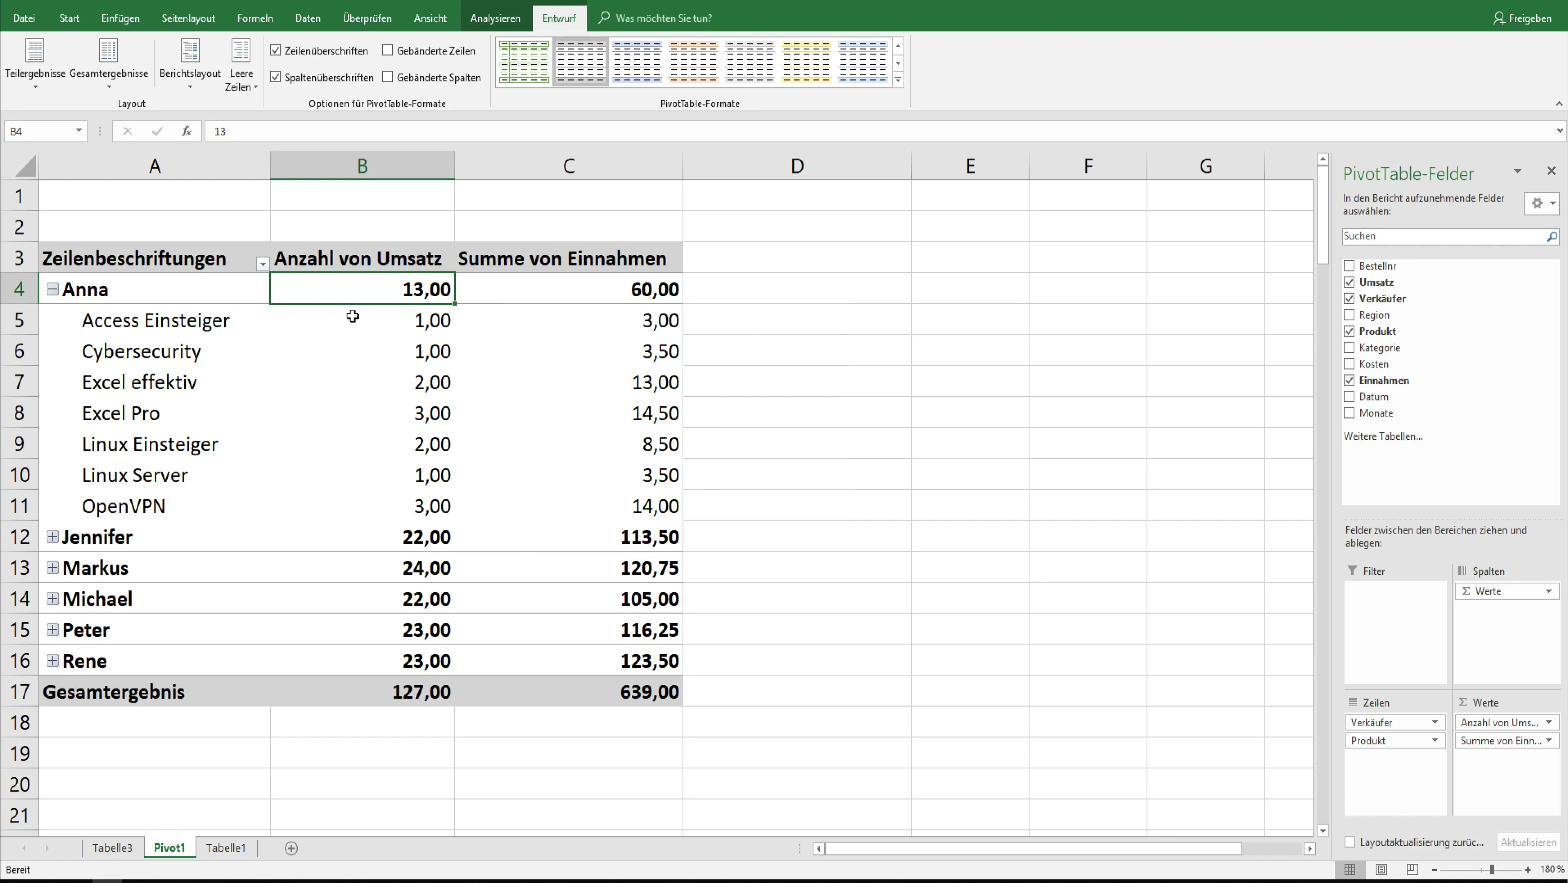The image size is (1568, 883).
Task: Open the Werte column field dropdown
Action: [1548, 591]
